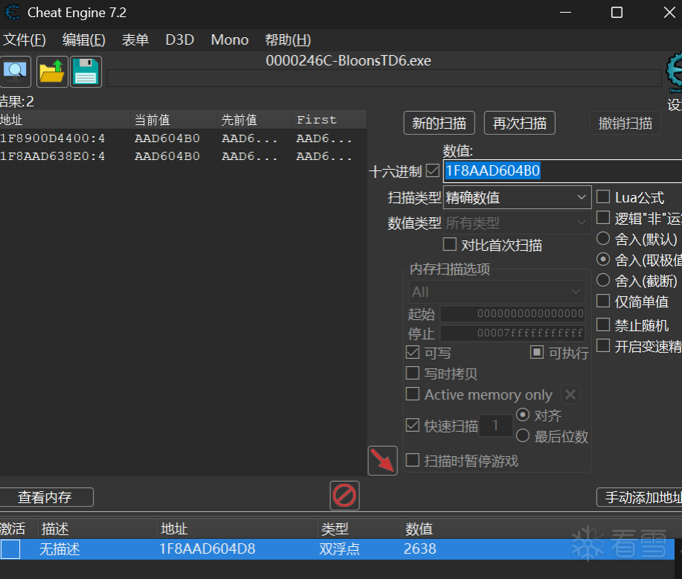Click the 快速扫描 alignment value field
The image size is (682, 579).
(495, 426)
